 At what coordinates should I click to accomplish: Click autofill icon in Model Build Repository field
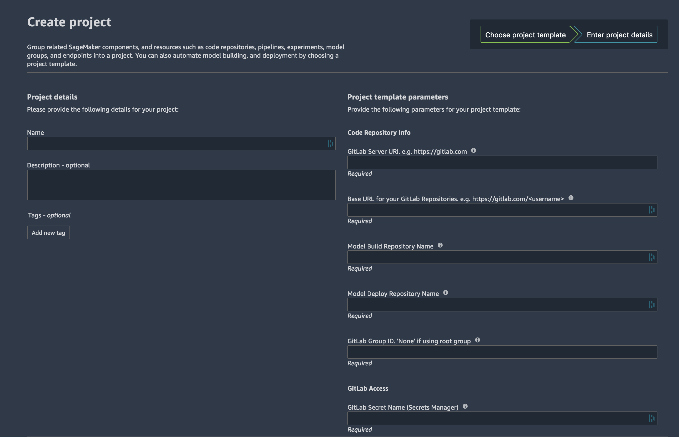pos(651,257)
